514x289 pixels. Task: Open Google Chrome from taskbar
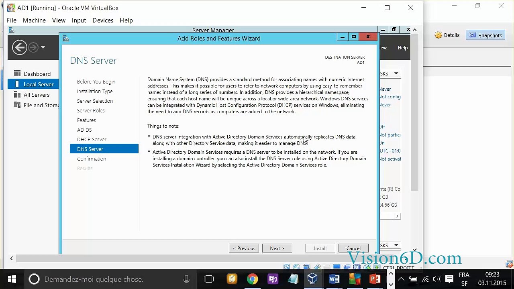point(252,279)
